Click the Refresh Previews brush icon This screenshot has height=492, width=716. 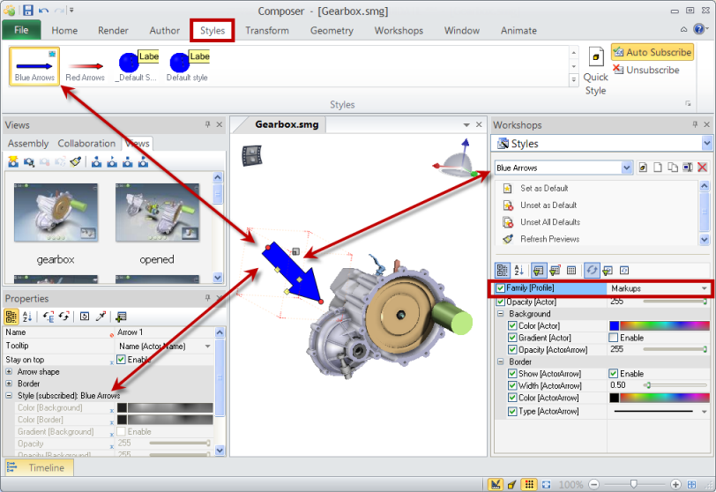[508, 239]
